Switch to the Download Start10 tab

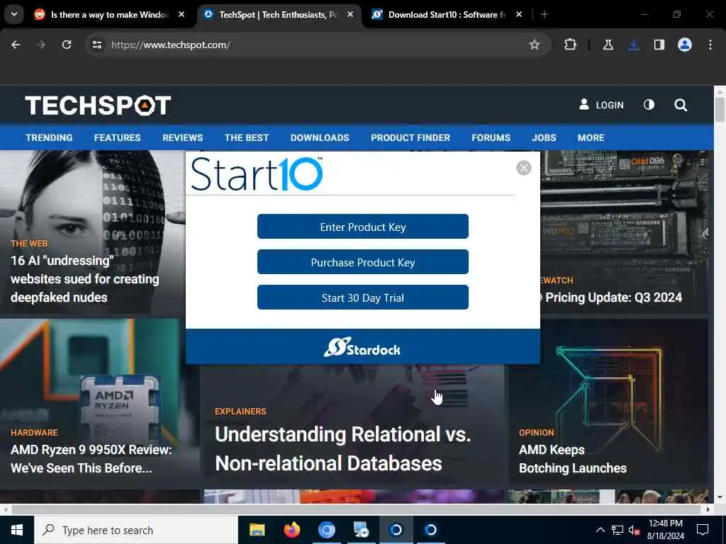(447, 15)
